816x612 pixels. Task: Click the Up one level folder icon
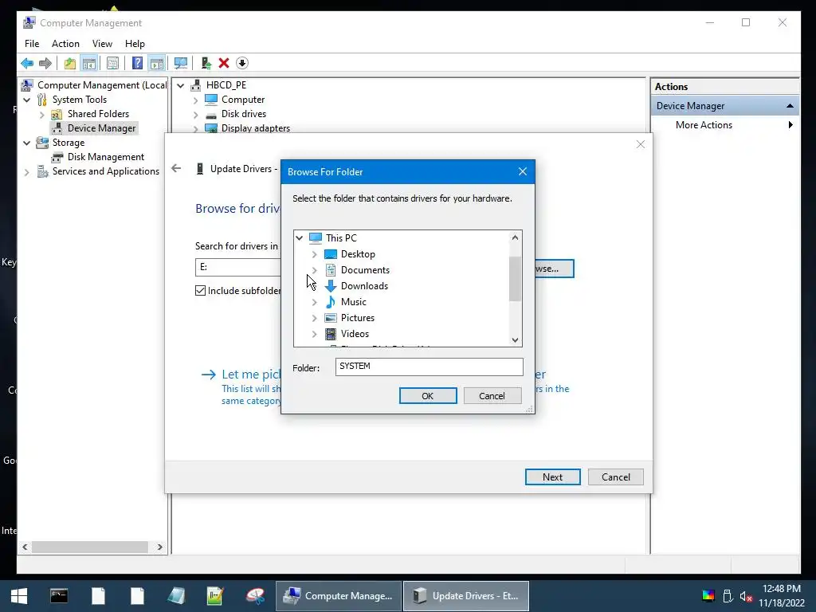click(69, 64)
